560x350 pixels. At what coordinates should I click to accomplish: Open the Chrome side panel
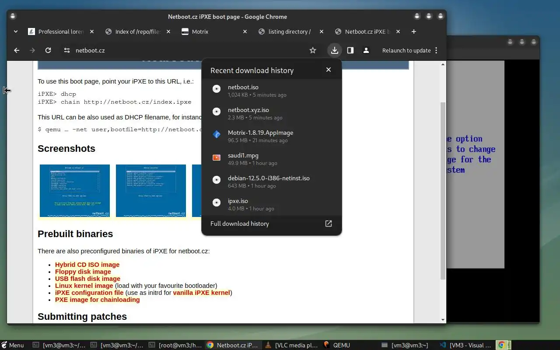[x=350, y=50]
